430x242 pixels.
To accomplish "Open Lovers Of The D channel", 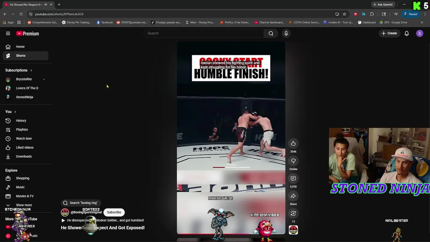I will click(x=26, y=88).
